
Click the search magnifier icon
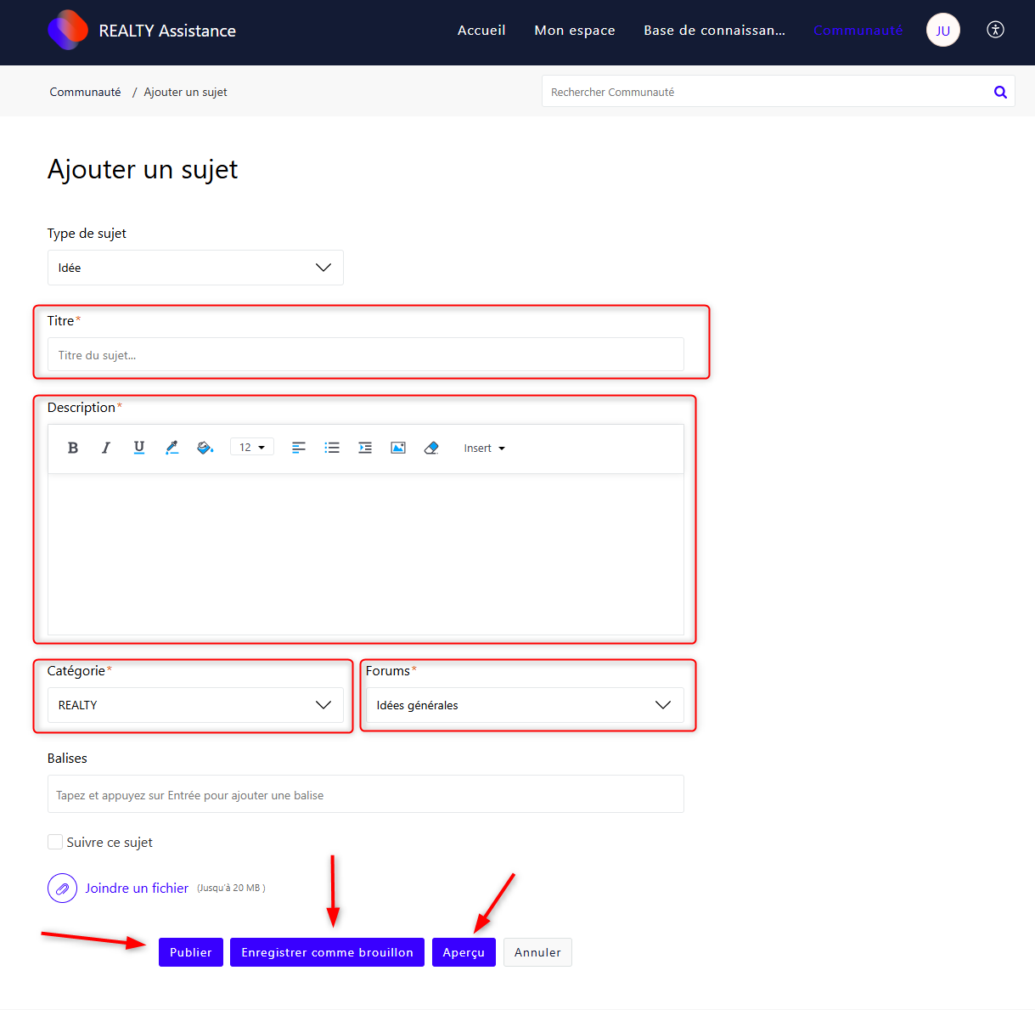[1000, 92]
